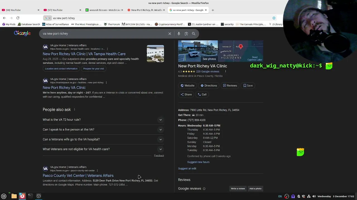The width and height of the screenshot is (357, 200).
Task: Expand 'What is the VA 72 hour rule?'
Action: pos(103,120)
